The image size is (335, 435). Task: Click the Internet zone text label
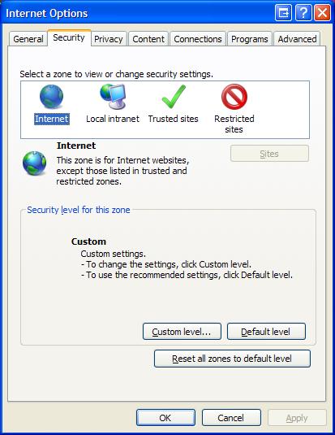coord(52,119)
